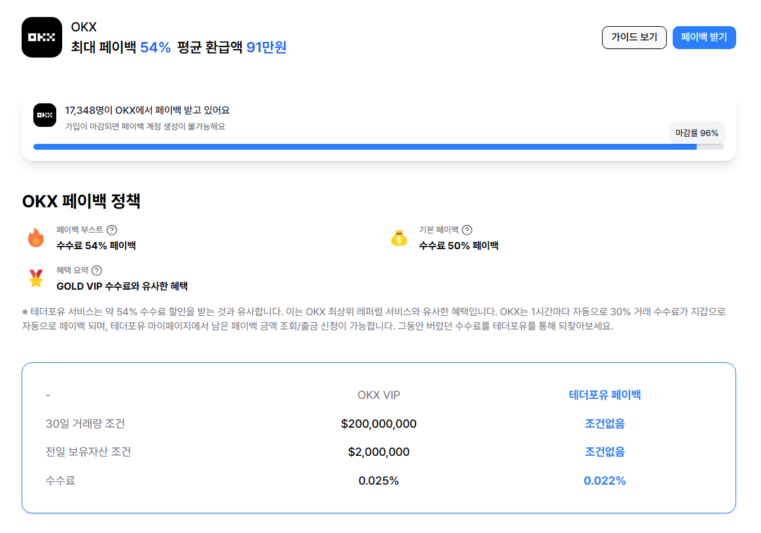Click the 기본 페이백 label
This screenshot has width=761, height=533.
click(x=439, y=230)
